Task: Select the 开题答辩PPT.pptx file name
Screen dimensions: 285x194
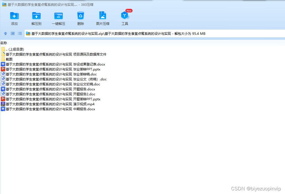Action: (x=53, y=99)
